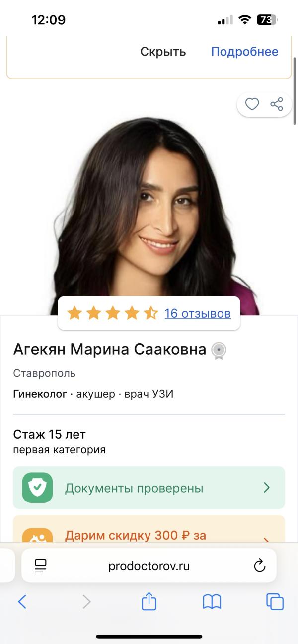Expand the Дарим скидку 300 ₽ banner arrow
The width and height of the screenshot is (298, 644).
coord(267,540)
